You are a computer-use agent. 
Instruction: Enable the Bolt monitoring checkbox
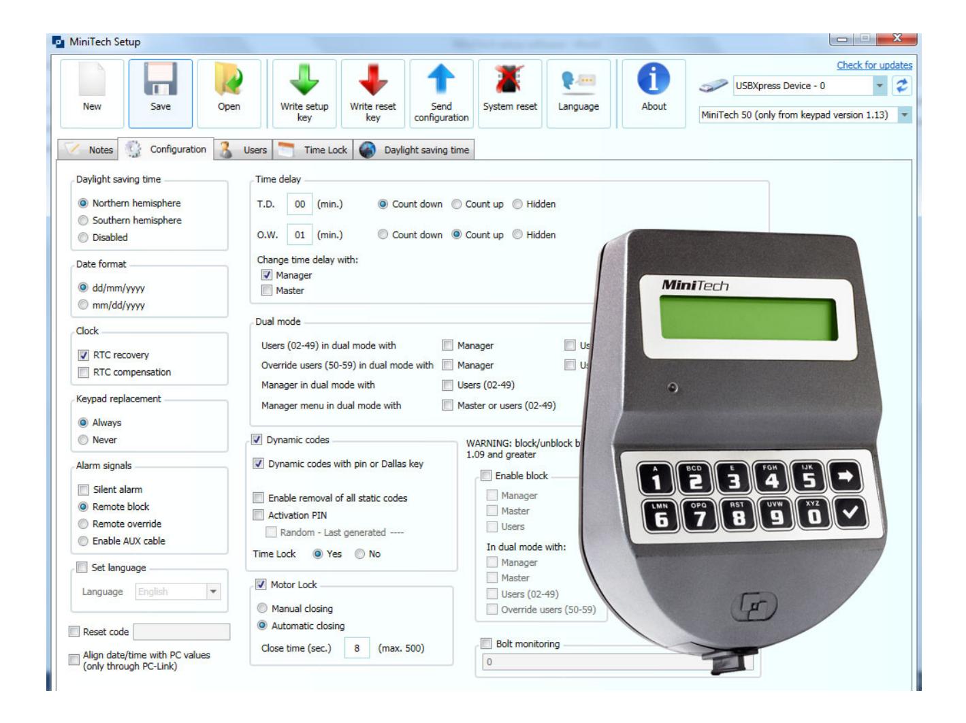pos(486,644)
